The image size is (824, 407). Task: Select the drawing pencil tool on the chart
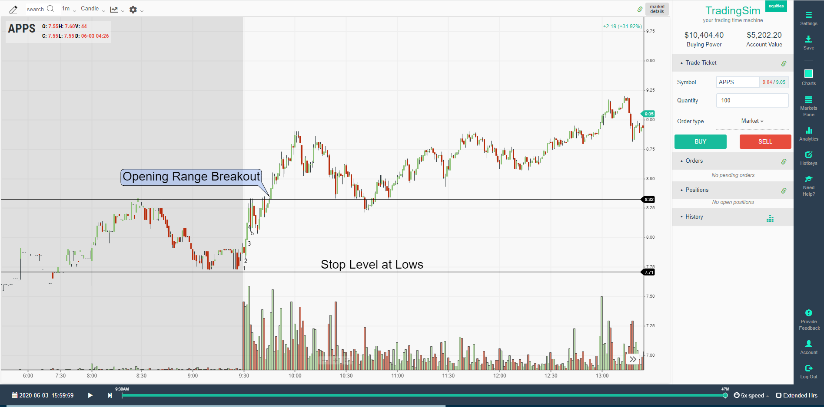click(13, 8)
